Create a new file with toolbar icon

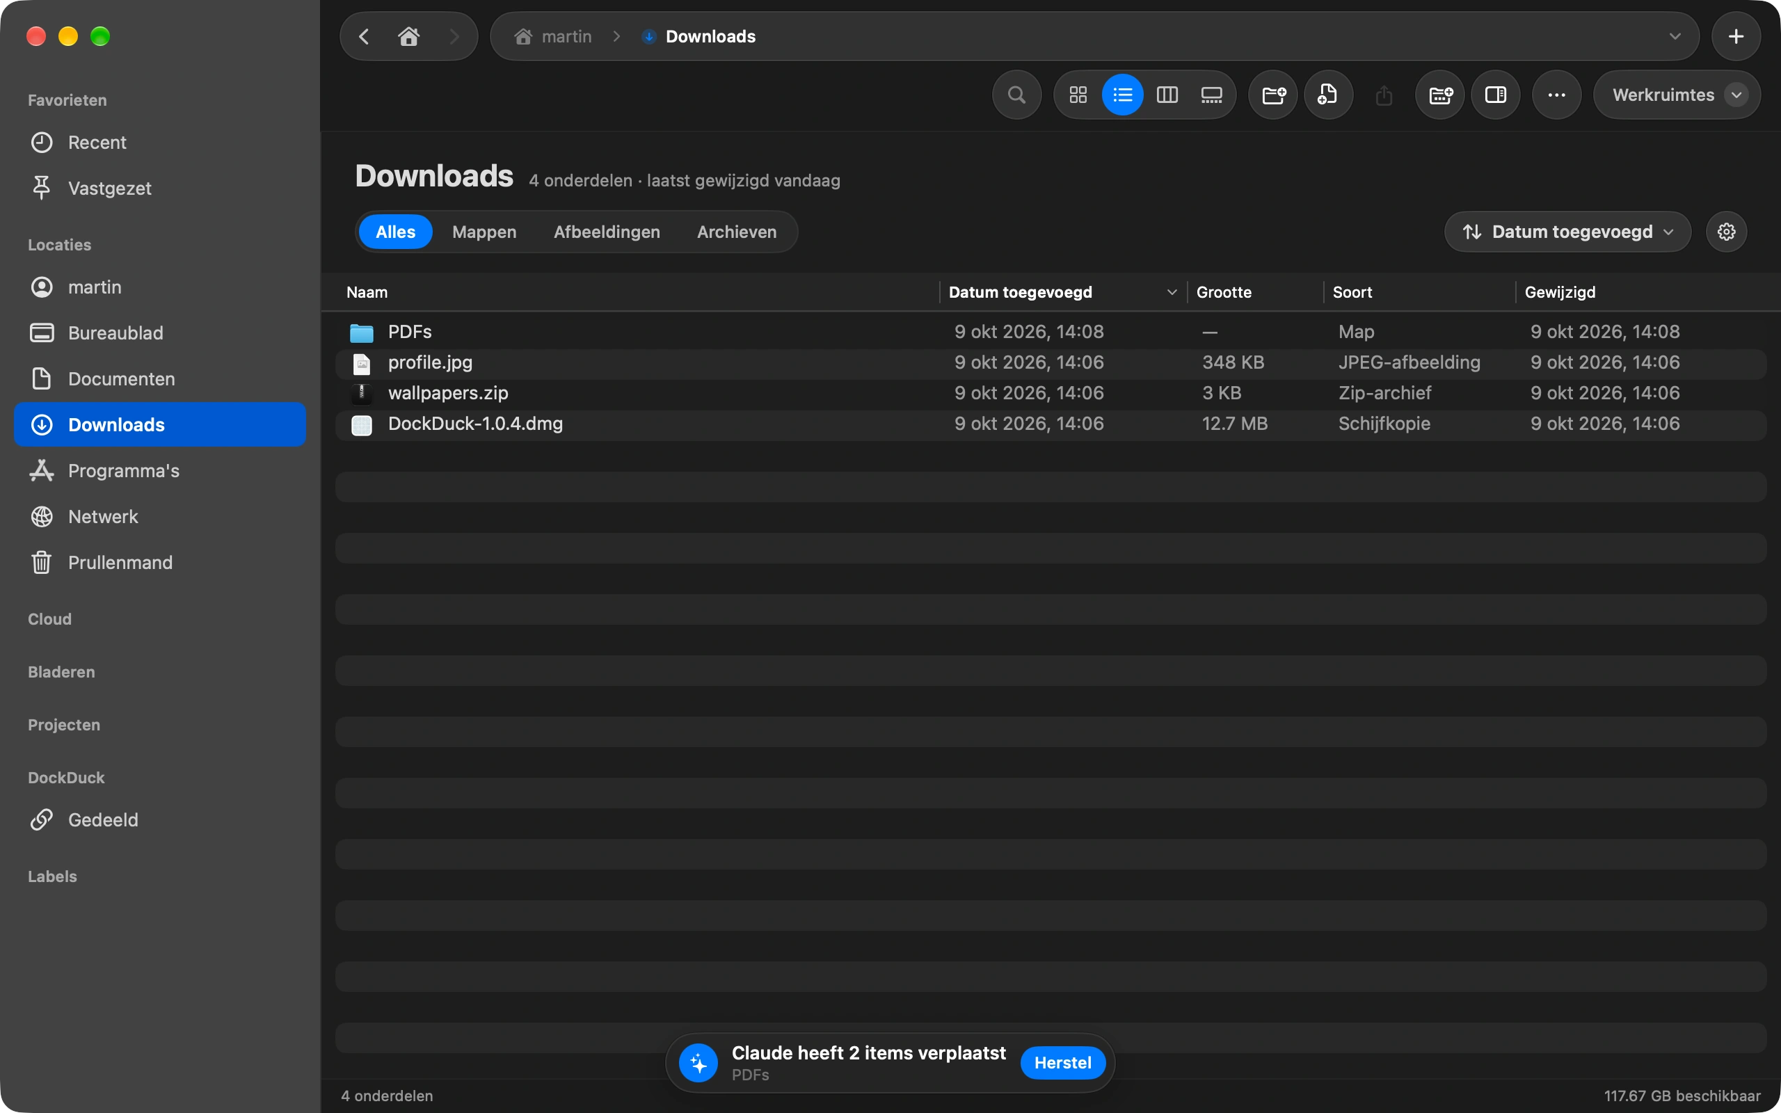(1328, 95)
